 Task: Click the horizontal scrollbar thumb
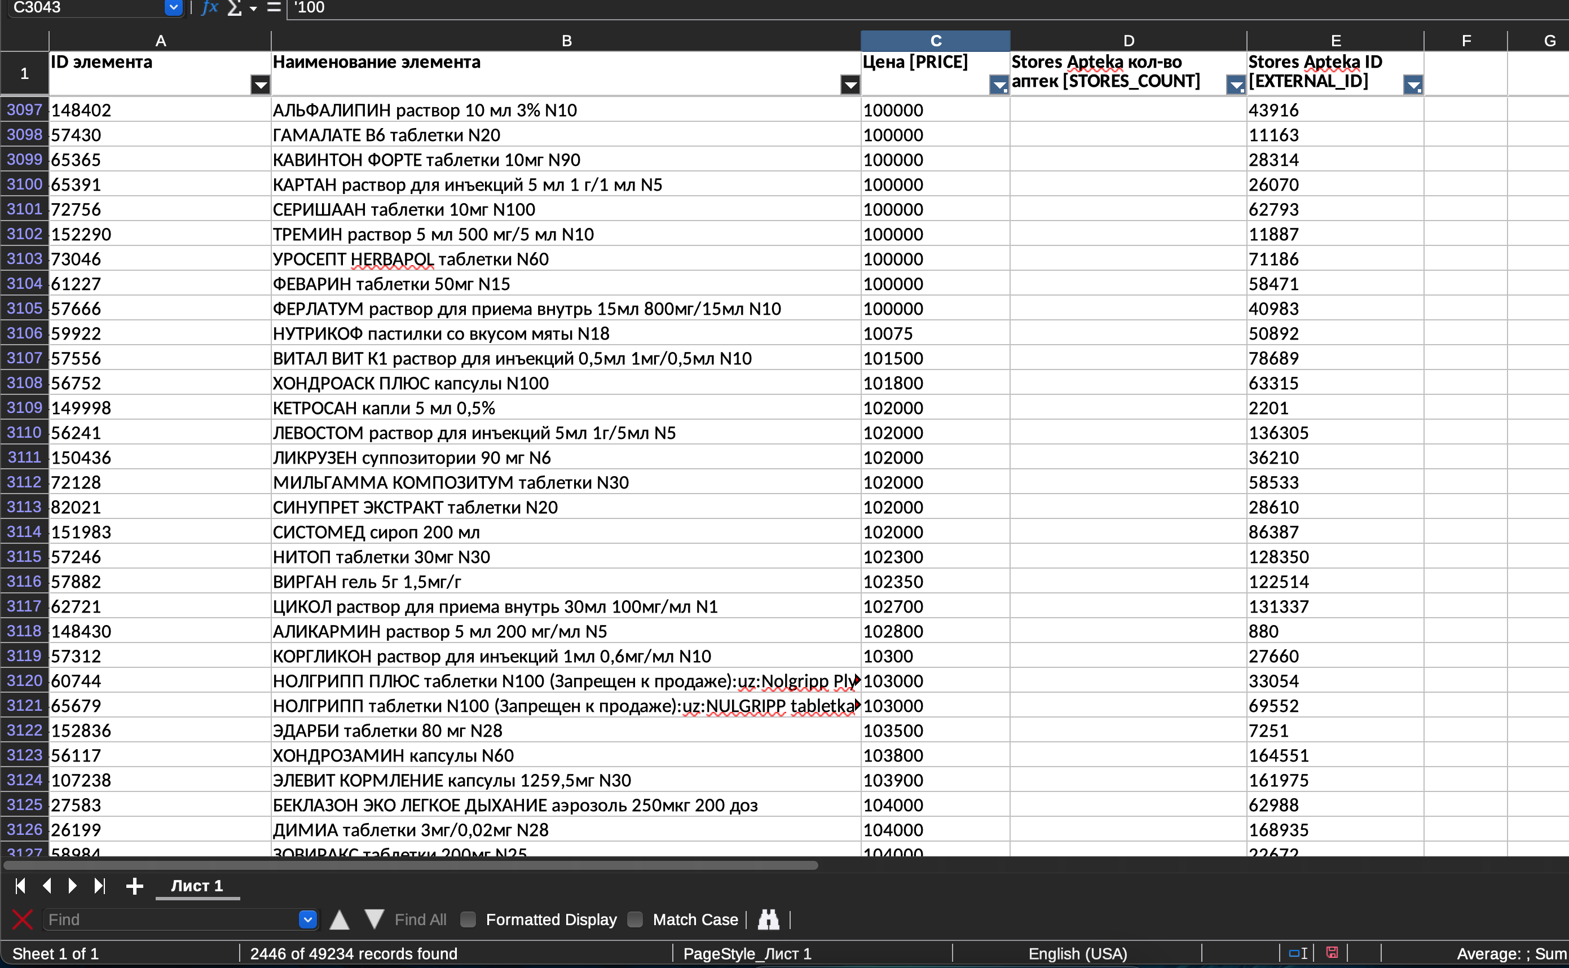click(411, 865)
